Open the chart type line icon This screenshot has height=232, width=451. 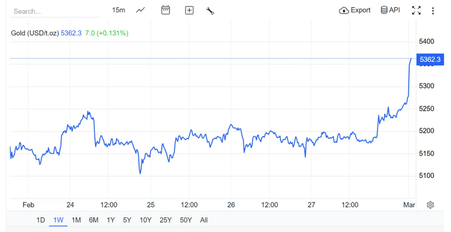point(140,10)
